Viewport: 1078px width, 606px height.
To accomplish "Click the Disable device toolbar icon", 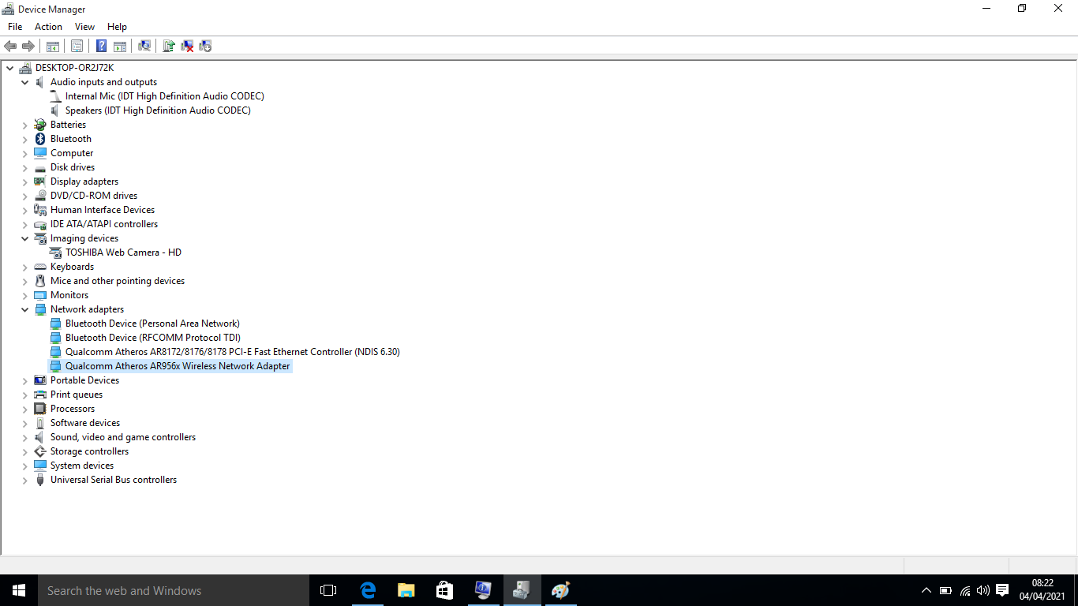I will [204, 46].
